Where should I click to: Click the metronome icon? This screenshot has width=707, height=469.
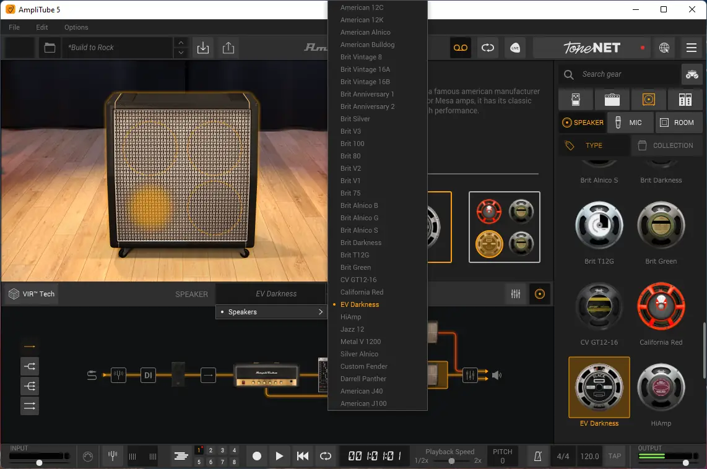pos(538,456)
